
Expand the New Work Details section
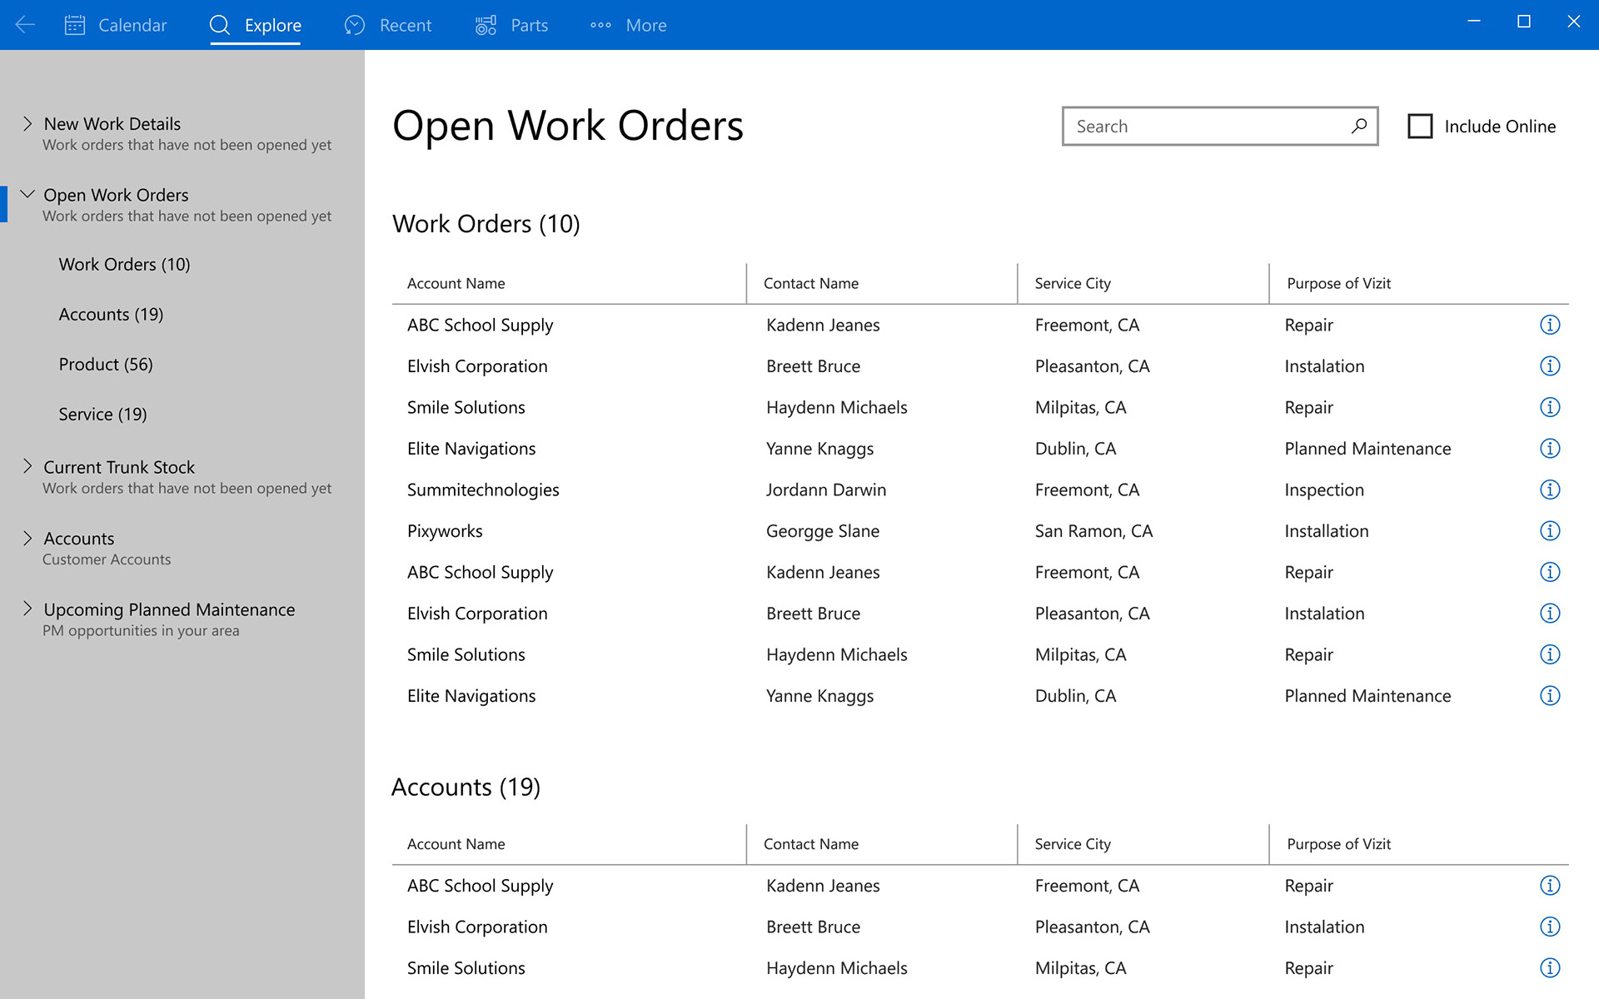pyautogui.click(x=27, y=123)
